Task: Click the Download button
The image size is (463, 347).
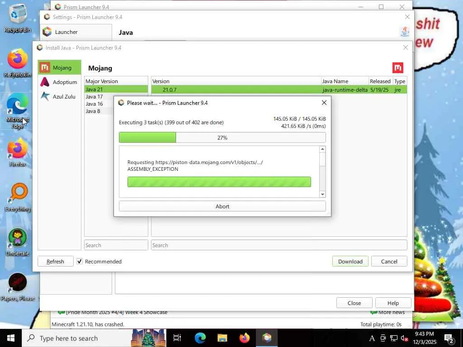Action: coord(350,262)
